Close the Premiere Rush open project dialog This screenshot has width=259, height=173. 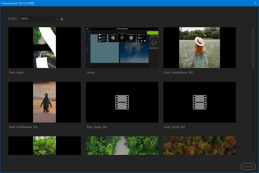(x=255, y=3)
